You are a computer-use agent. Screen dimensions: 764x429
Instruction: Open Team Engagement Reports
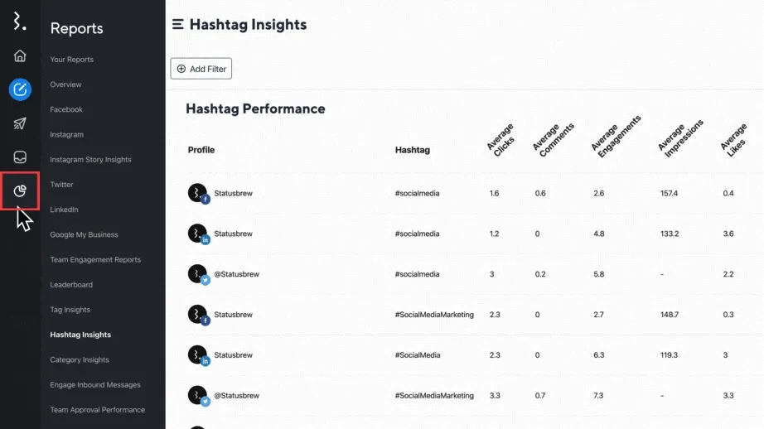click(95, 260)
